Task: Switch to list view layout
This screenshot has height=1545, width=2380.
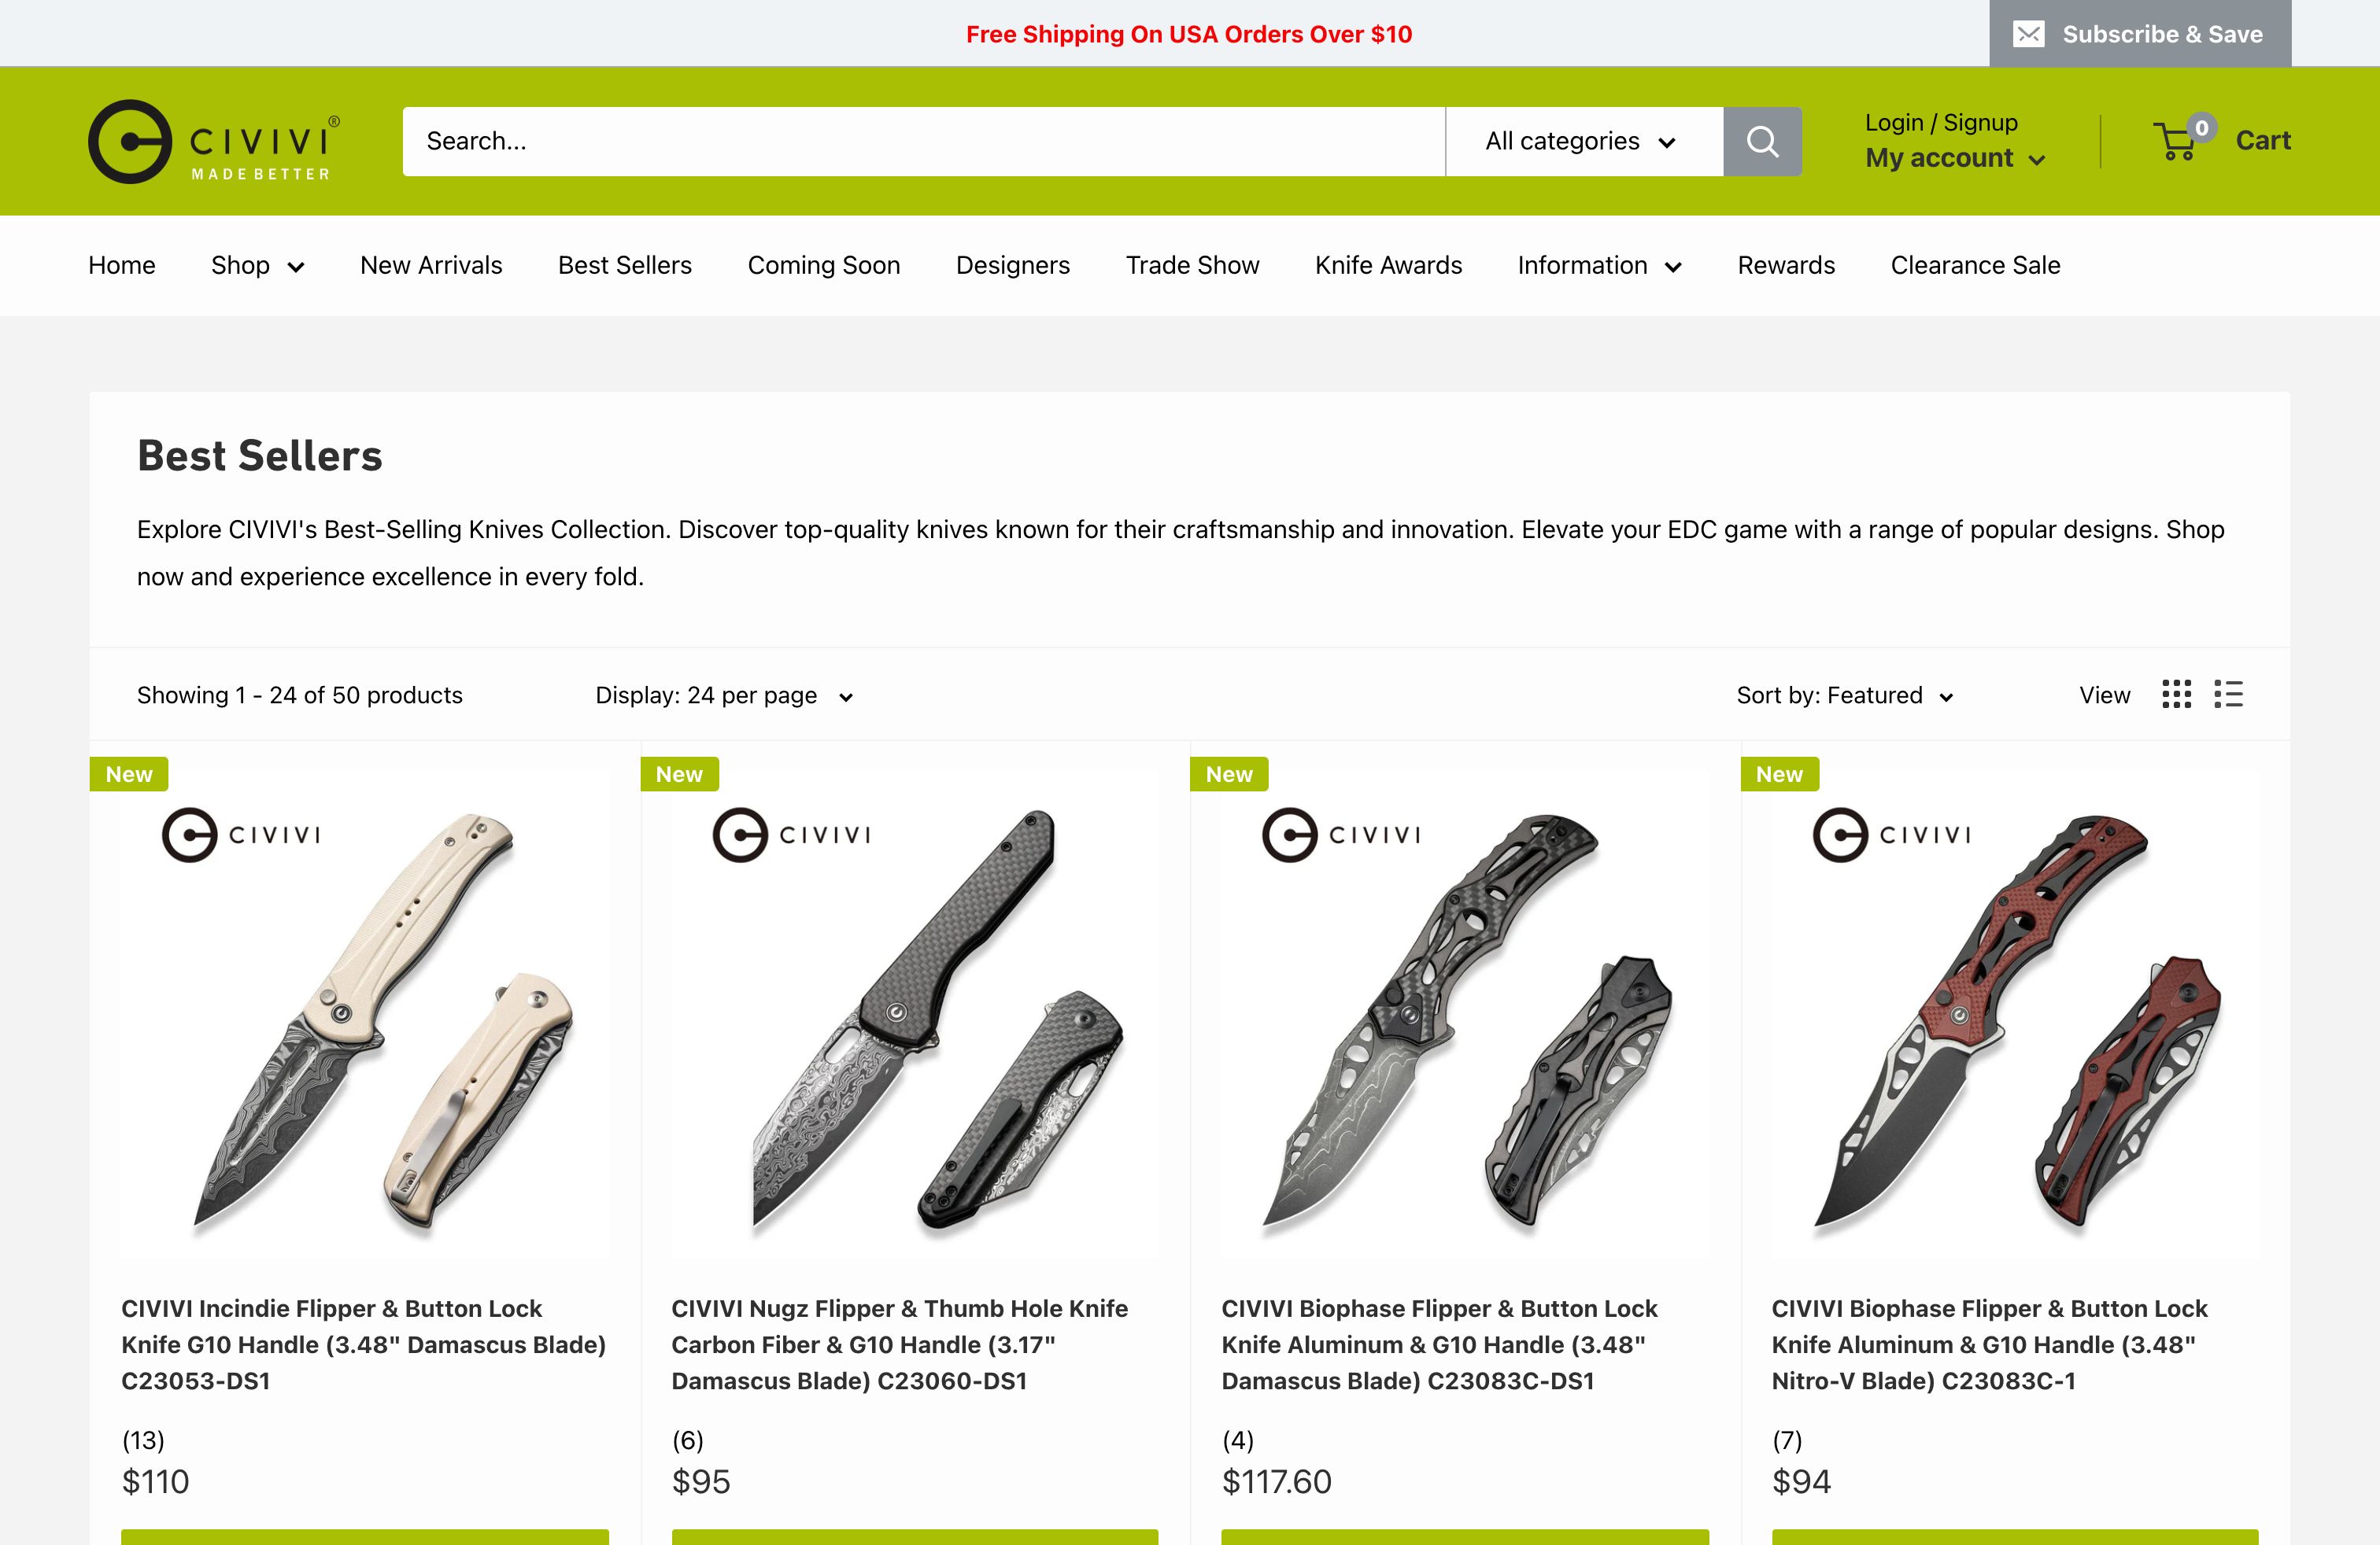Action: pyautogui.click(x=2229, y=695)
